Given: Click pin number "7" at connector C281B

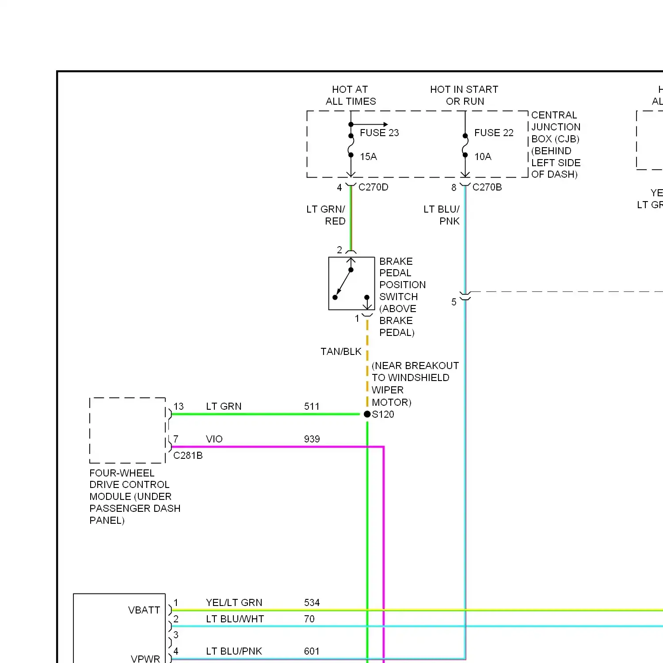Looking at the screenshot, I should point(176,439).
